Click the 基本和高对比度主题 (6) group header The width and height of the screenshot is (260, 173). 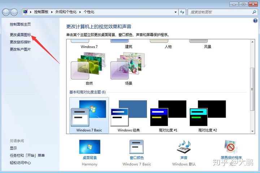pos(87,92)
